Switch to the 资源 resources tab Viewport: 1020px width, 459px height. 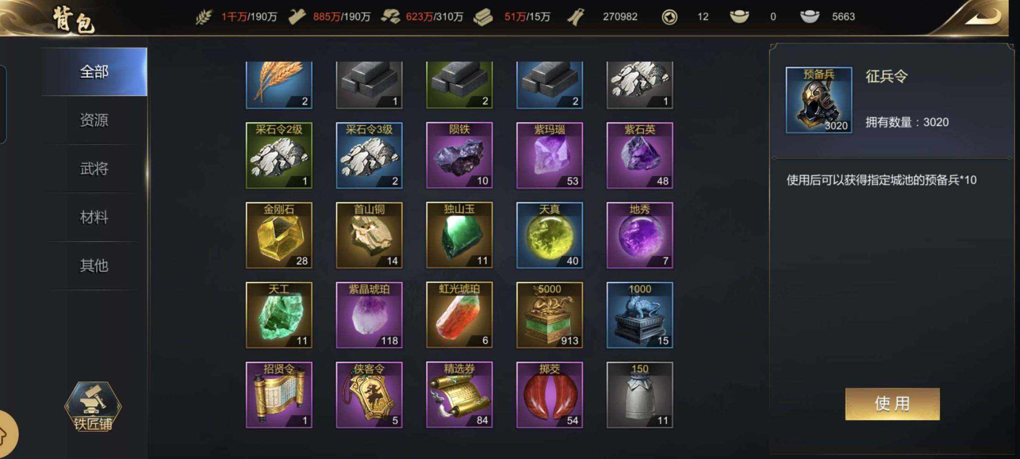tap(94, 120)
